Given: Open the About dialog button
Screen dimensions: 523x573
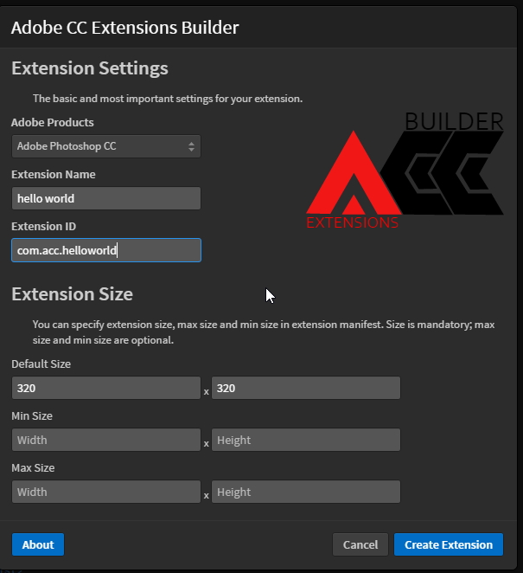Looking at the screenshot, I should [38, 544].
